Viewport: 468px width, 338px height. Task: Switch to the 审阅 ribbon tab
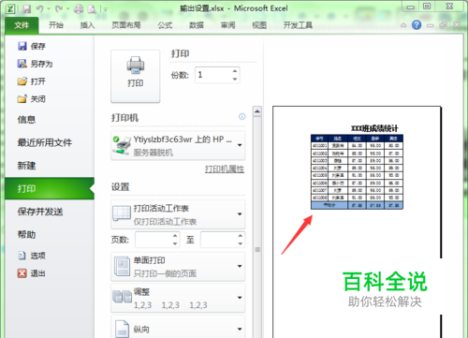[x=227, y=25]
